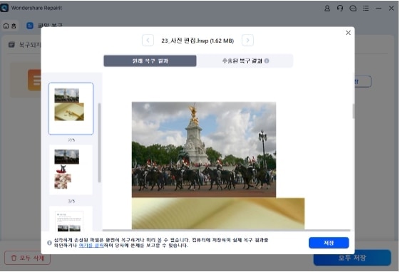The image size is (400, 272).
Task: Open the support headset icon
Action: (340, 9)
